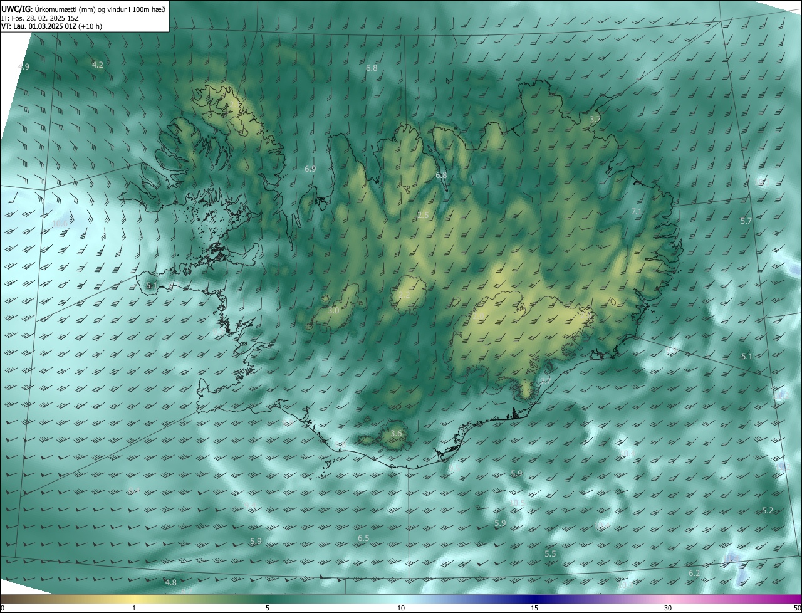Image resolution: width=802 pixels, height=613 pixels.
Task: Click the "30" tick label on the colour scale
Action: pyautogui.click(x=668, y=608)
